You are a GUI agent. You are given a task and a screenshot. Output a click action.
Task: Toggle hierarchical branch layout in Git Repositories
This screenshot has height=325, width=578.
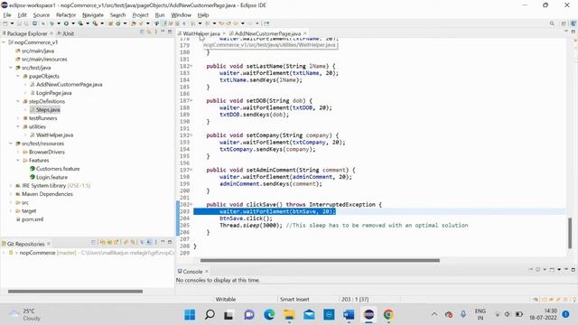[149, 242]
